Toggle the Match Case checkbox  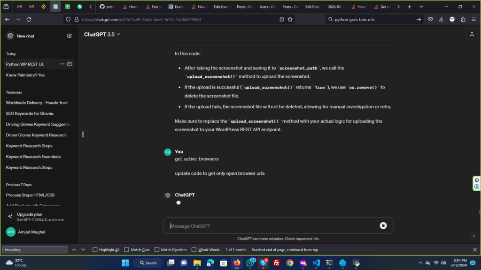coord(126,250)
